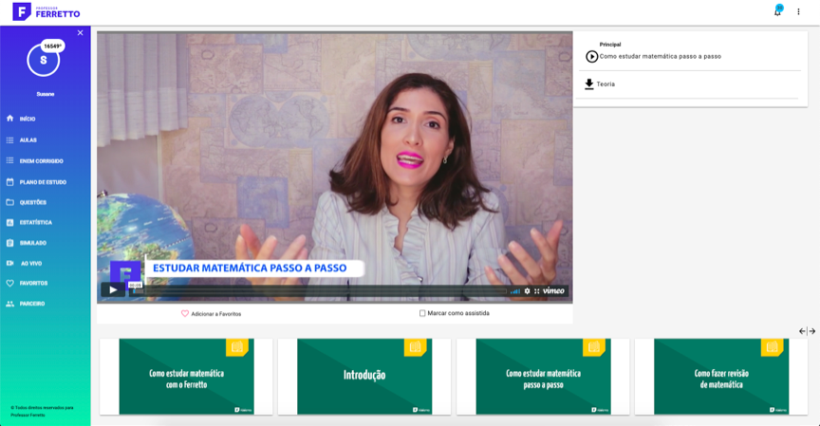Click the heart icon to add to favorites

(x=185, y=313)
